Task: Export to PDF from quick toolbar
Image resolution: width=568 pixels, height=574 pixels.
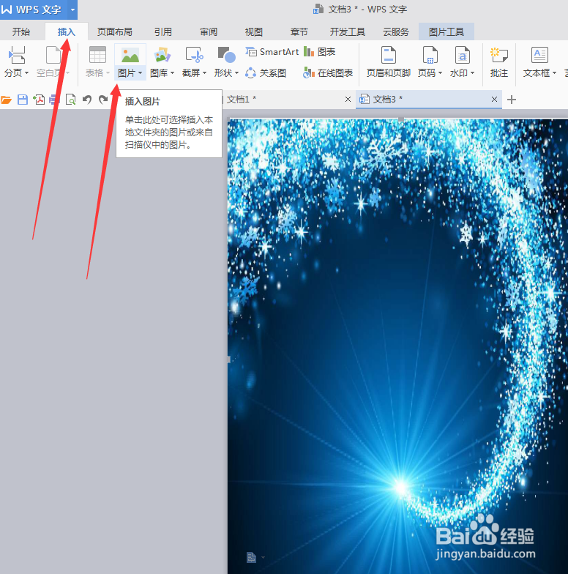Action: click(39, 100)
